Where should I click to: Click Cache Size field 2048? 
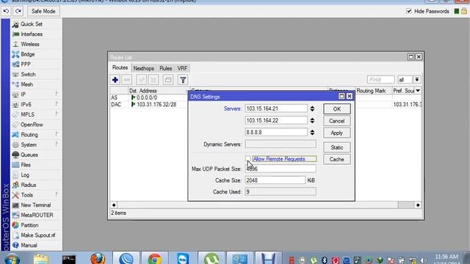[275, 180]
